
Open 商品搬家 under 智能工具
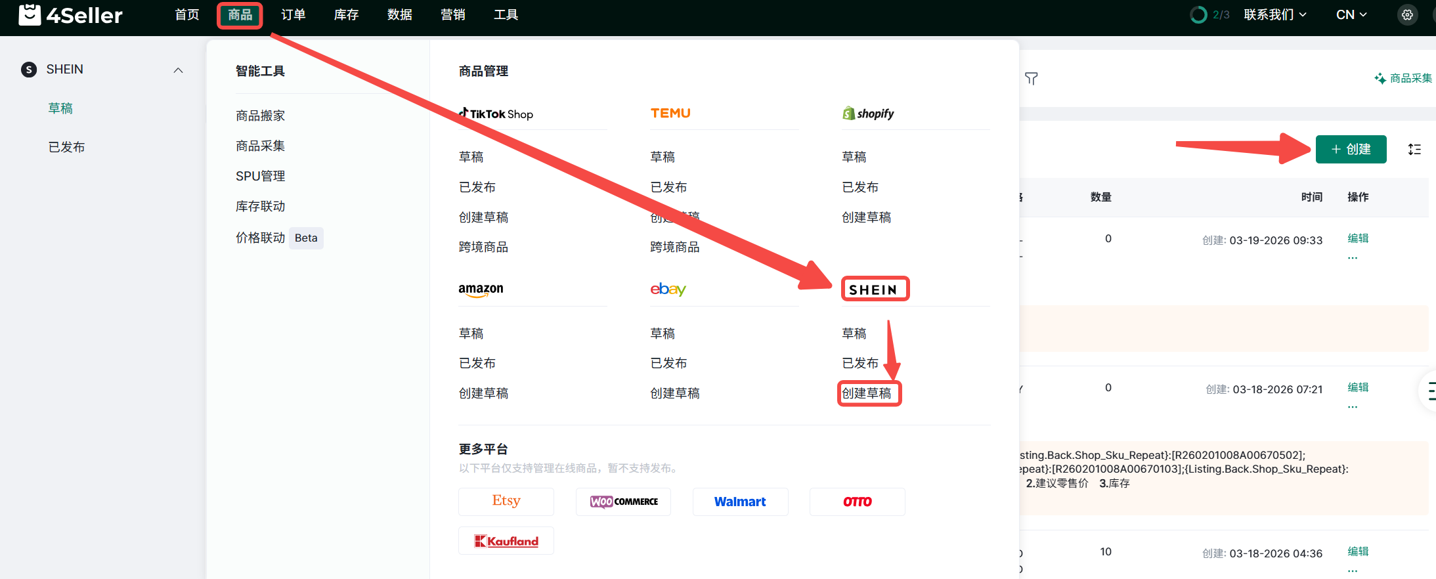260,116
